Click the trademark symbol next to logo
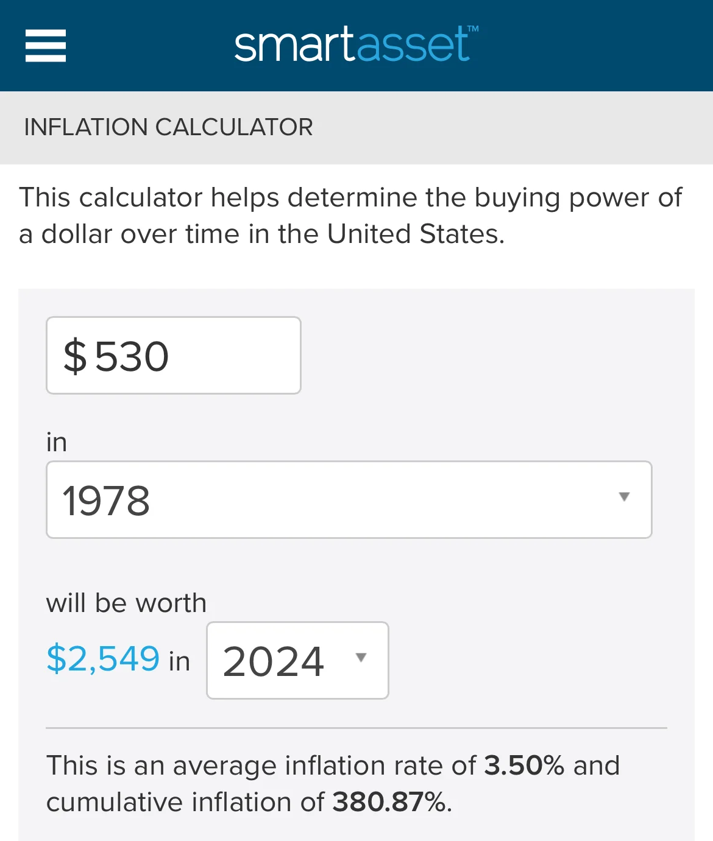The height and width of the screenshot is (841, 713). (x=473, y=29)
